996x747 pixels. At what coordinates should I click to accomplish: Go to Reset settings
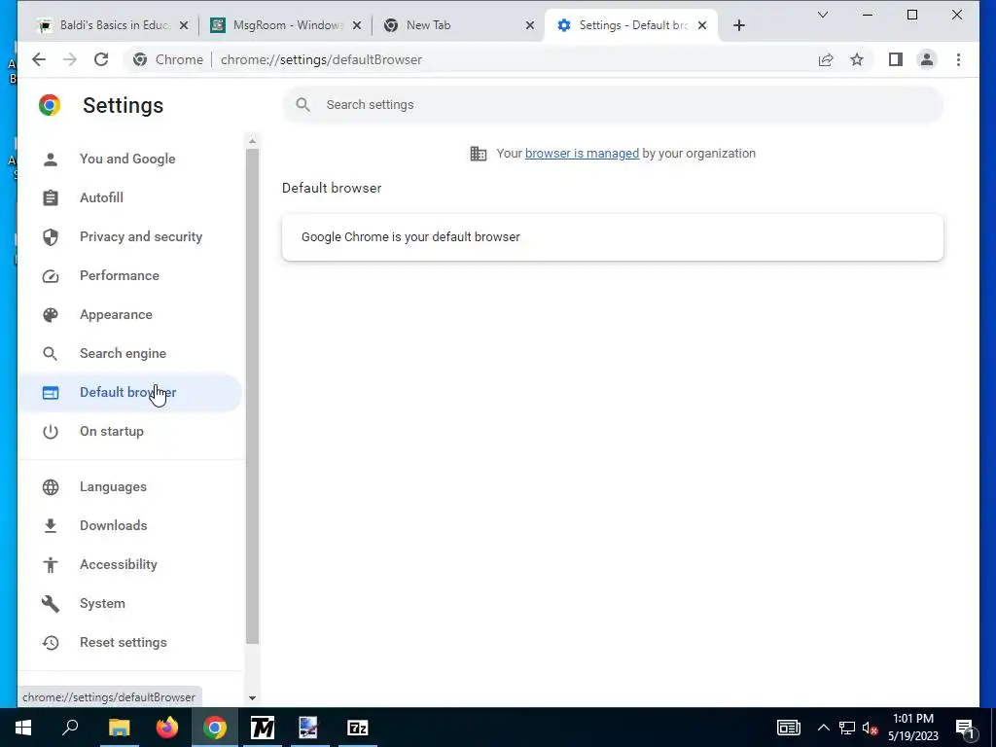click(129, 642)
